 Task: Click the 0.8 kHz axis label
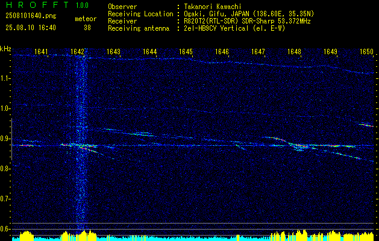[x=5, y=169]
